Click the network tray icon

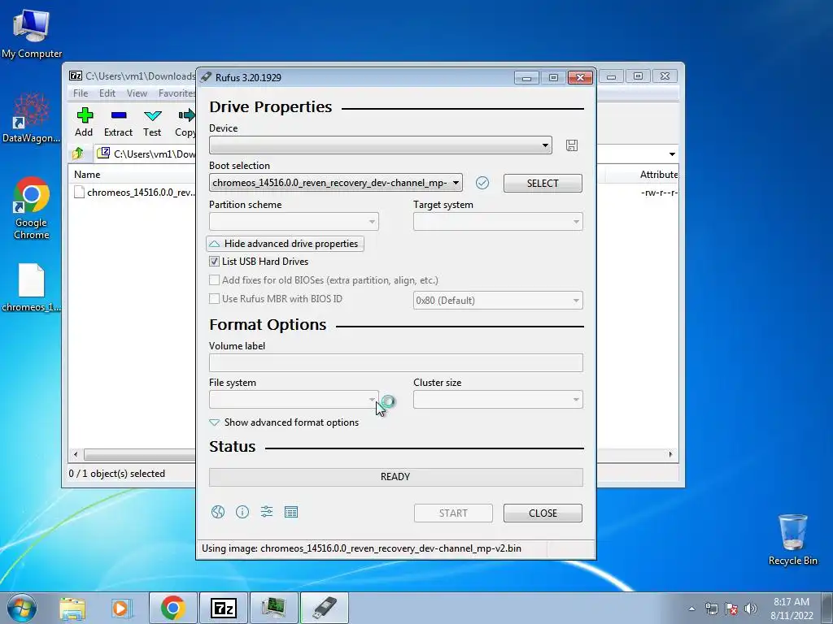(x=711, y=609)
